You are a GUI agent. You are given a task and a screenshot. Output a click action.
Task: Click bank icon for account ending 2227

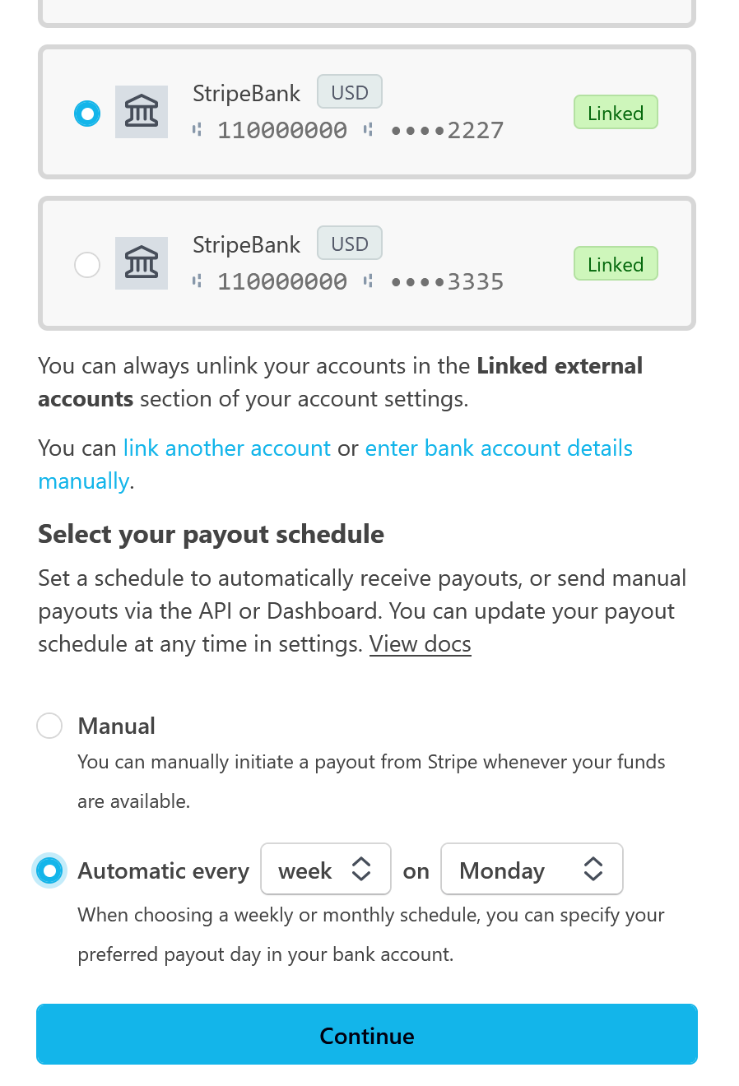(142, 112)
